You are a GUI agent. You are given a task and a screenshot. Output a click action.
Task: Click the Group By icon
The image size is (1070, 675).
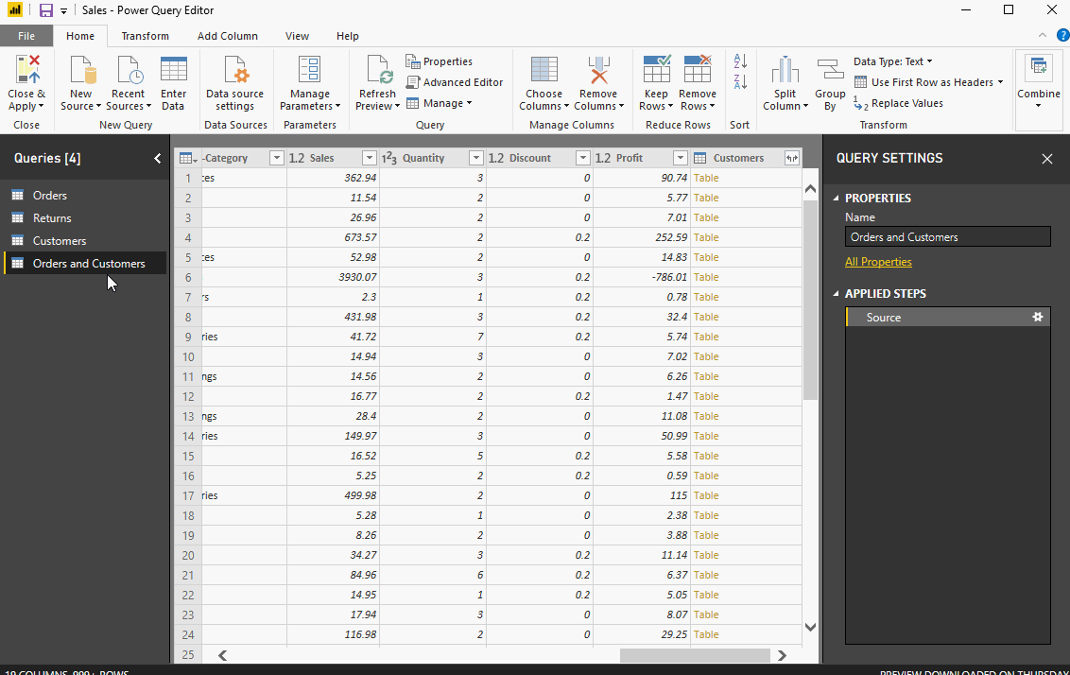(x=830, y=70)
